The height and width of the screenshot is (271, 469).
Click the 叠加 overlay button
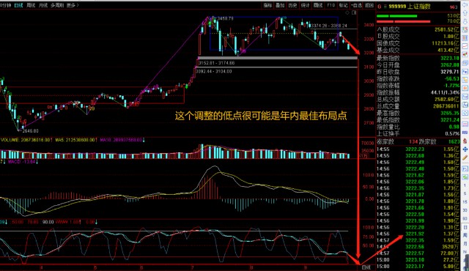point(280,5)
